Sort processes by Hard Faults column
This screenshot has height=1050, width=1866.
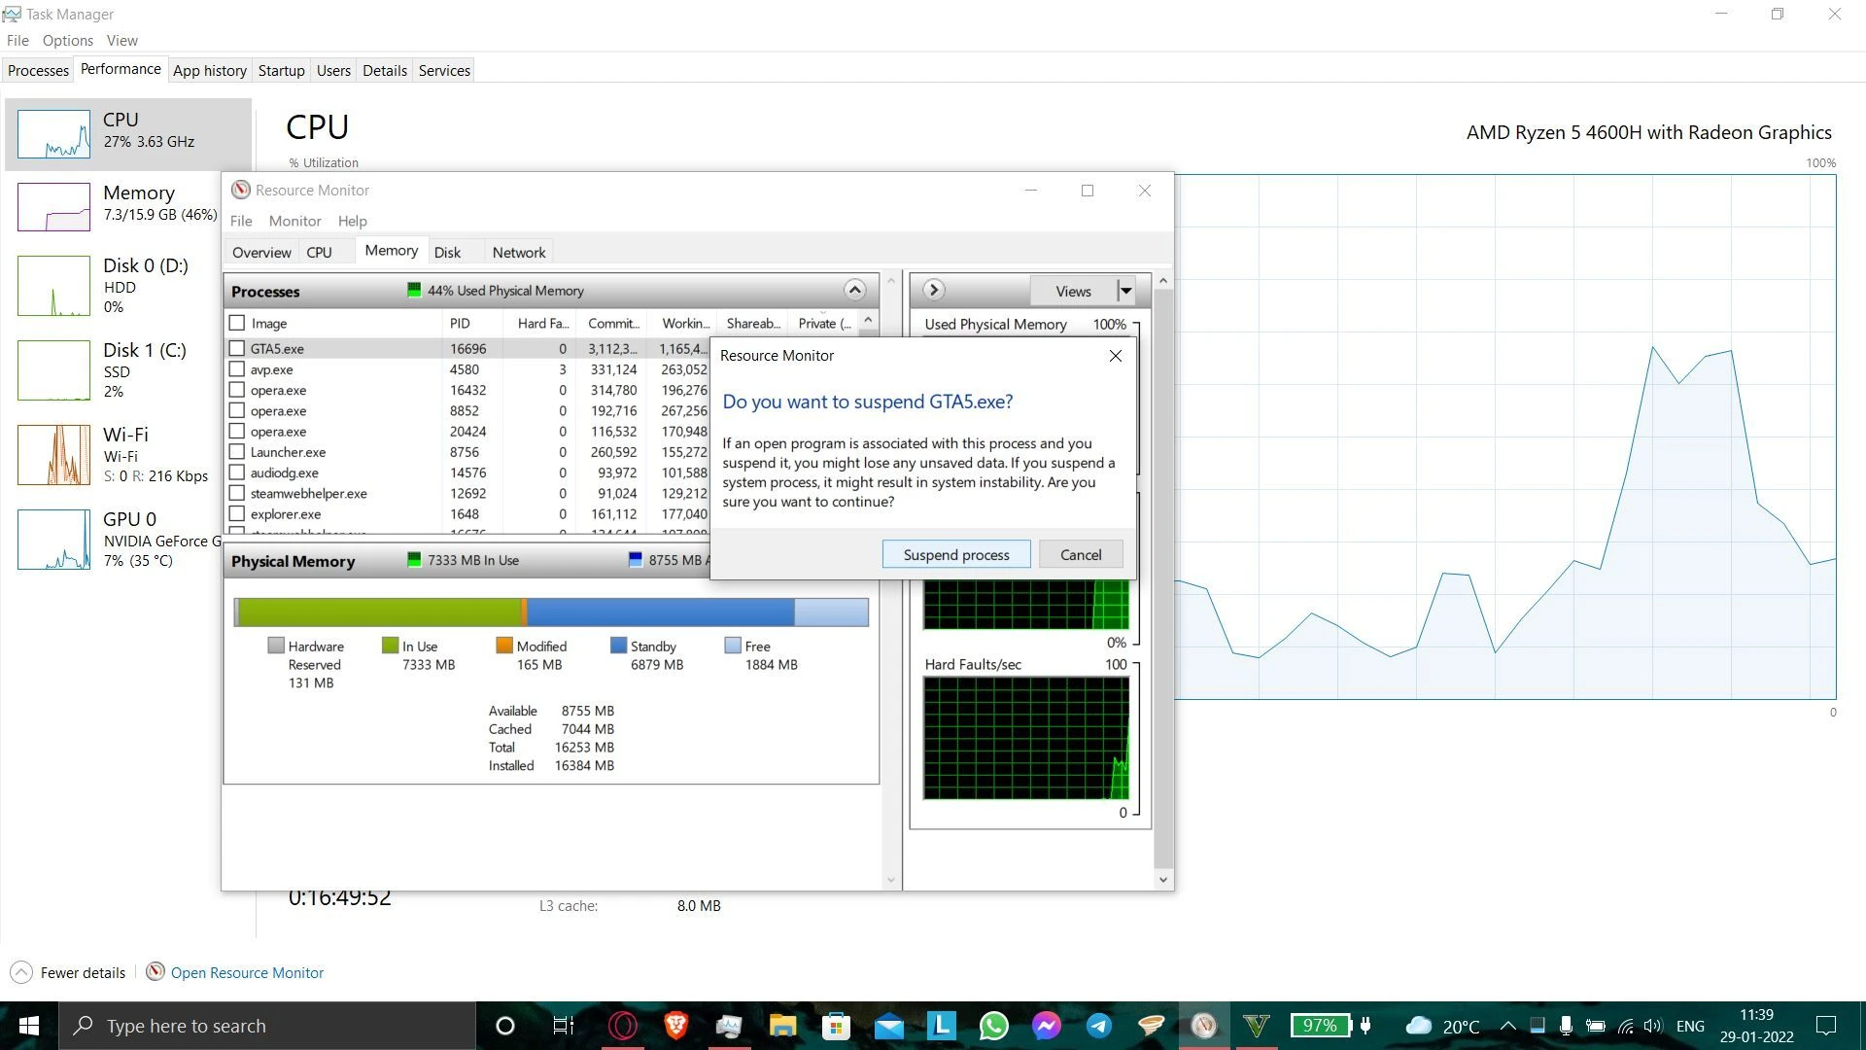(540, 323)
